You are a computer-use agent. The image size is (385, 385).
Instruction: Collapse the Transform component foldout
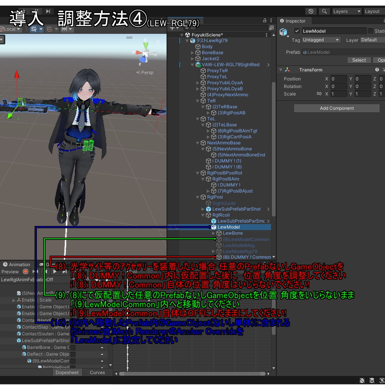[280, 70]
